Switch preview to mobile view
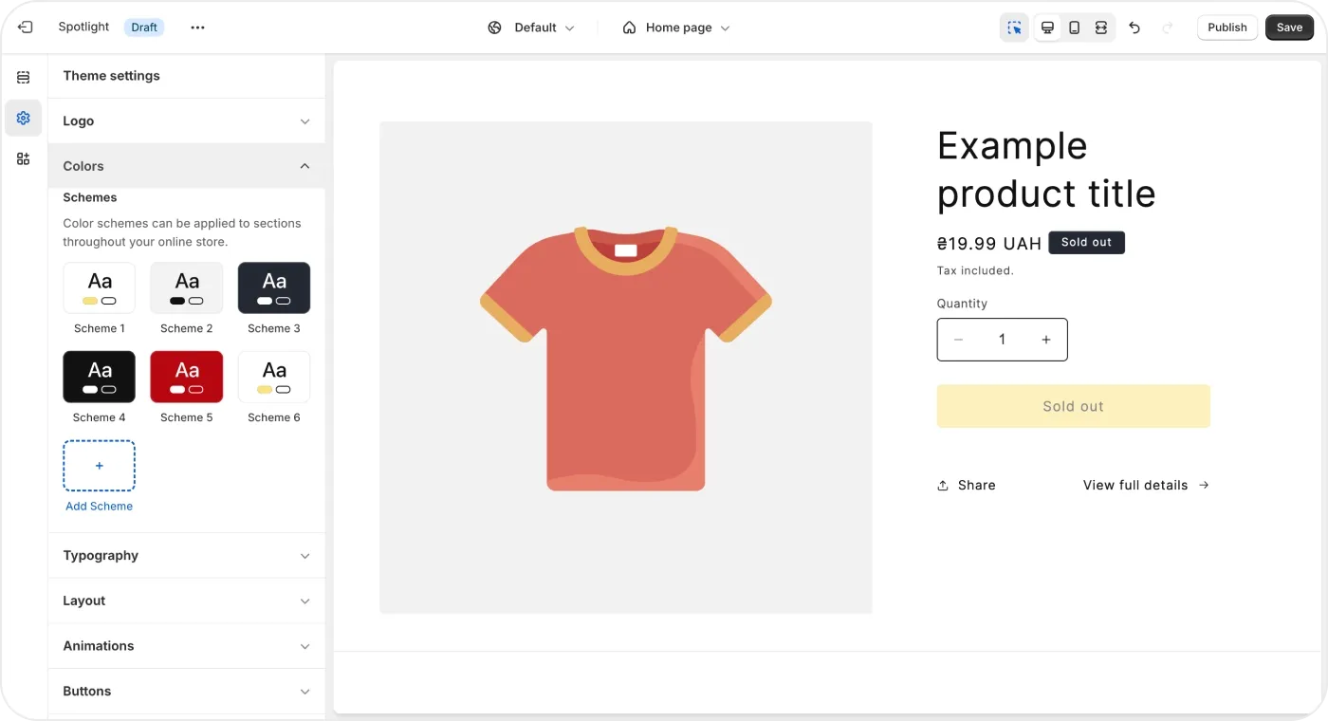 click(1074, 28)
